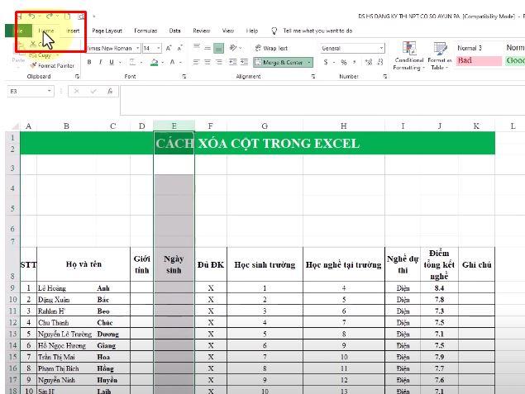The width and height of the screenshot is (525, 394).
Task: Select cell containing 8.4
Action: click(439, 288)
